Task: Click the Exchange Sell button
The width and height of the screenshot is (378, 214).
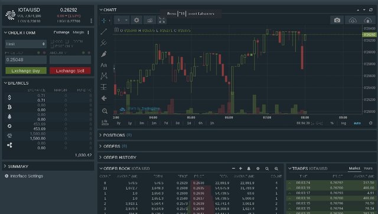Action: pos(70,71)
